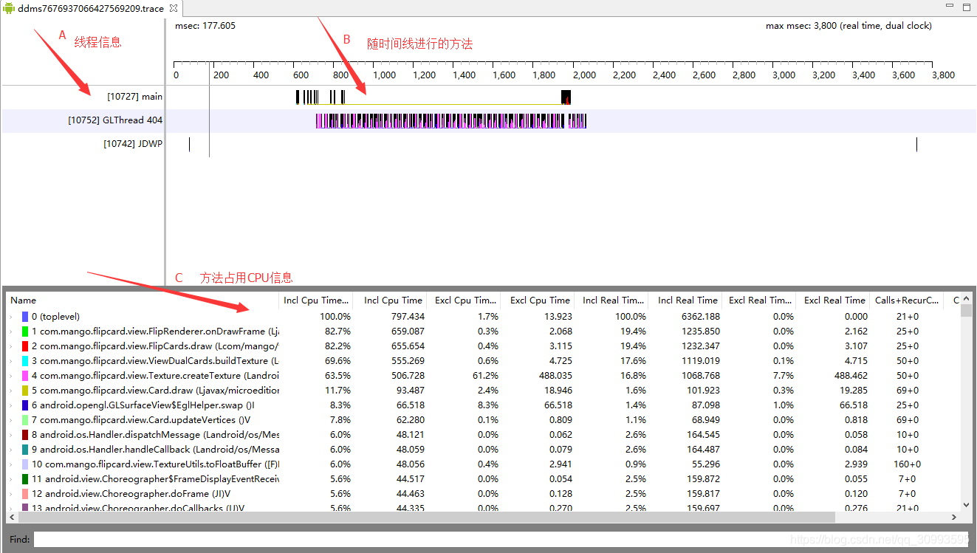The width and height of the screenshot is (977, 553).
Task: Select the [10752] GLThread 404 row
Action: pyautogui.click(x=115, y=120)
